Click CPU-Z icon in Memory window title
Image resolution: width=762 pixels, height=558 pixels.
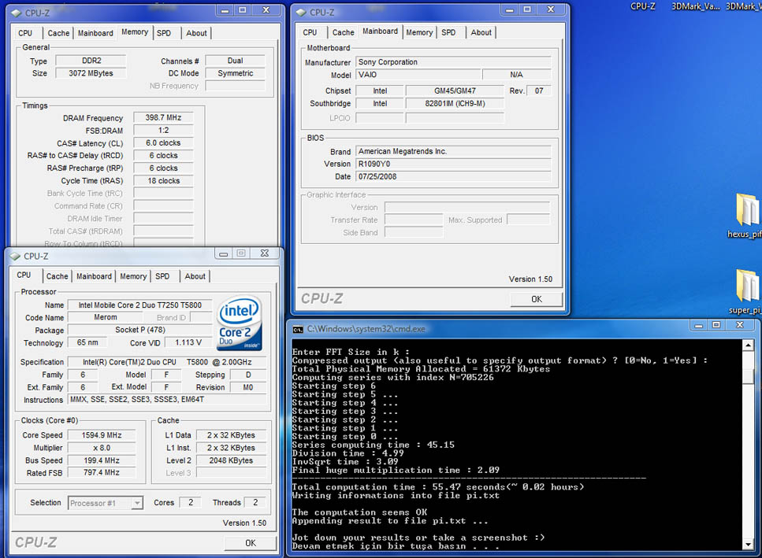(16, 13)
